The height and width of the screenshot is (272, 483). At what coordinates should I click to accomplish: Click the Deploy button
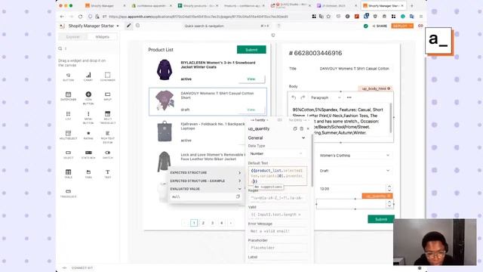click(402, 26)
